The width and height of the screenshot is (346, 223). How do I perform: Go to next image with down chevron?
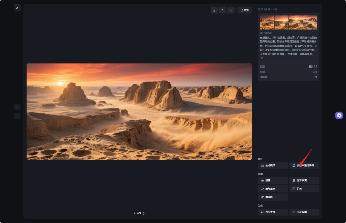pos(17,116)
